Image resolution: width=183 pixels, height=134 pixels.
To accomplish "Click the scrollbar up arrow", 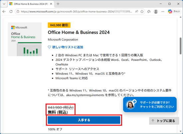I will (x=181, y=17).
